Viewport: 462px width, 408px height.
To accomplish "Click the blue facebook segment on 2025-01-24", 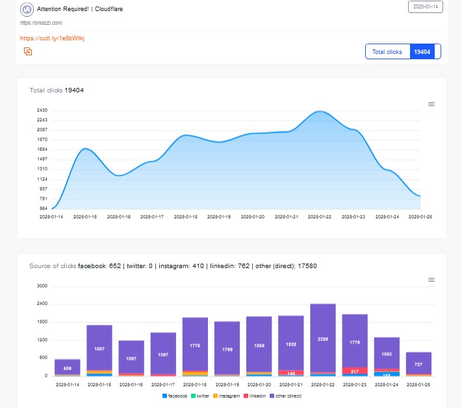I will (x=387, y=374).
